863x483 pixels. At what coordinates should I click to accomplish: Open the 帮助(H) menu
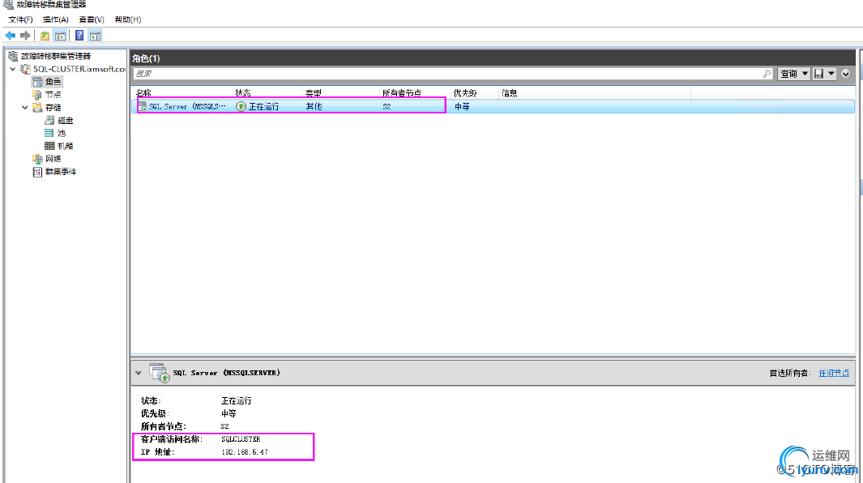coord(128,19)
